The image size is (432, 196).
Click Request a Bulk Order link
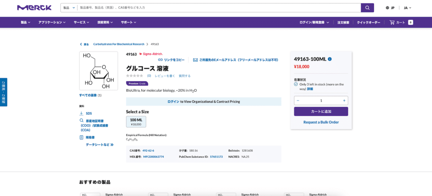(321, 122)
